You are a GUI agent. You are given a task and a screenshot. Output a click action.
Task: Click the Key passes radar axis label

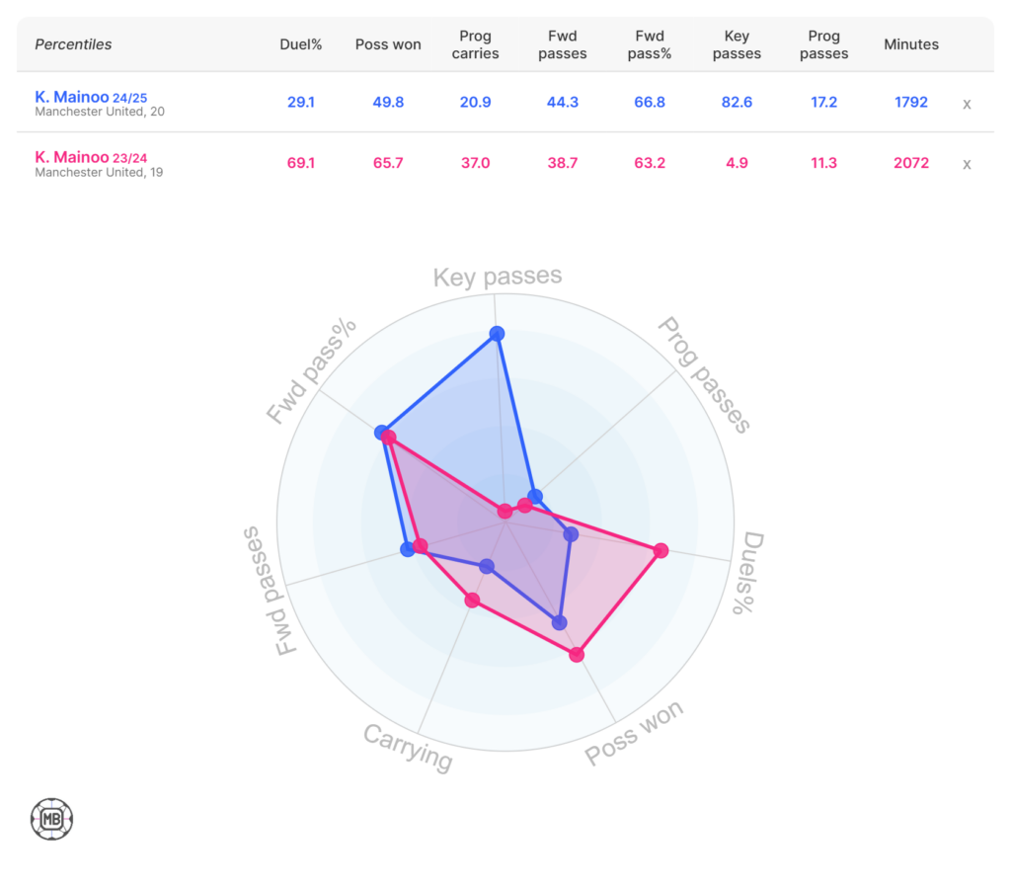tap(498, 277)
